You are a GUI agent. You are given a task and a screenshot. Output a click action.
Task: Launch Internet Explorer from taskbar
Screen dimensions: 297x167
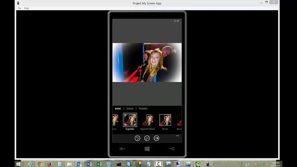[x=30, y=164]
